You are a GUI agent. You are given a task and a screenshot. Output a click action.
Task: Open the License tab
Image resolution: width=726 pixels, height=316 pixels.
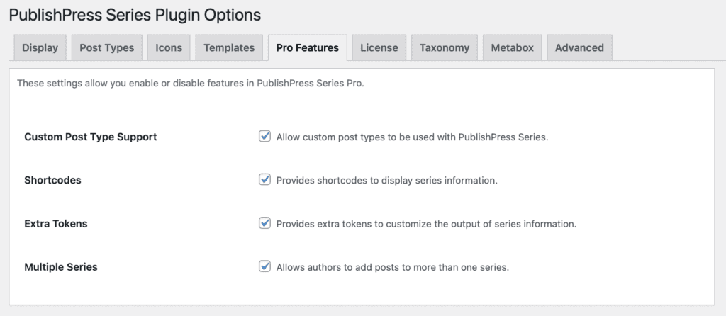379,47
